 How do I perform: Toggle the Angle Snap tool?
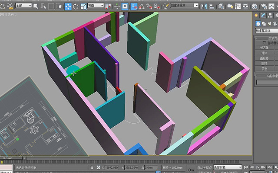tap(141, 6)
